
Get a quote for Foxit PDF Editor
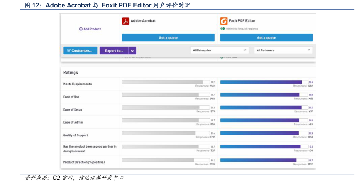pyautogui.click(x=266, y=38)
